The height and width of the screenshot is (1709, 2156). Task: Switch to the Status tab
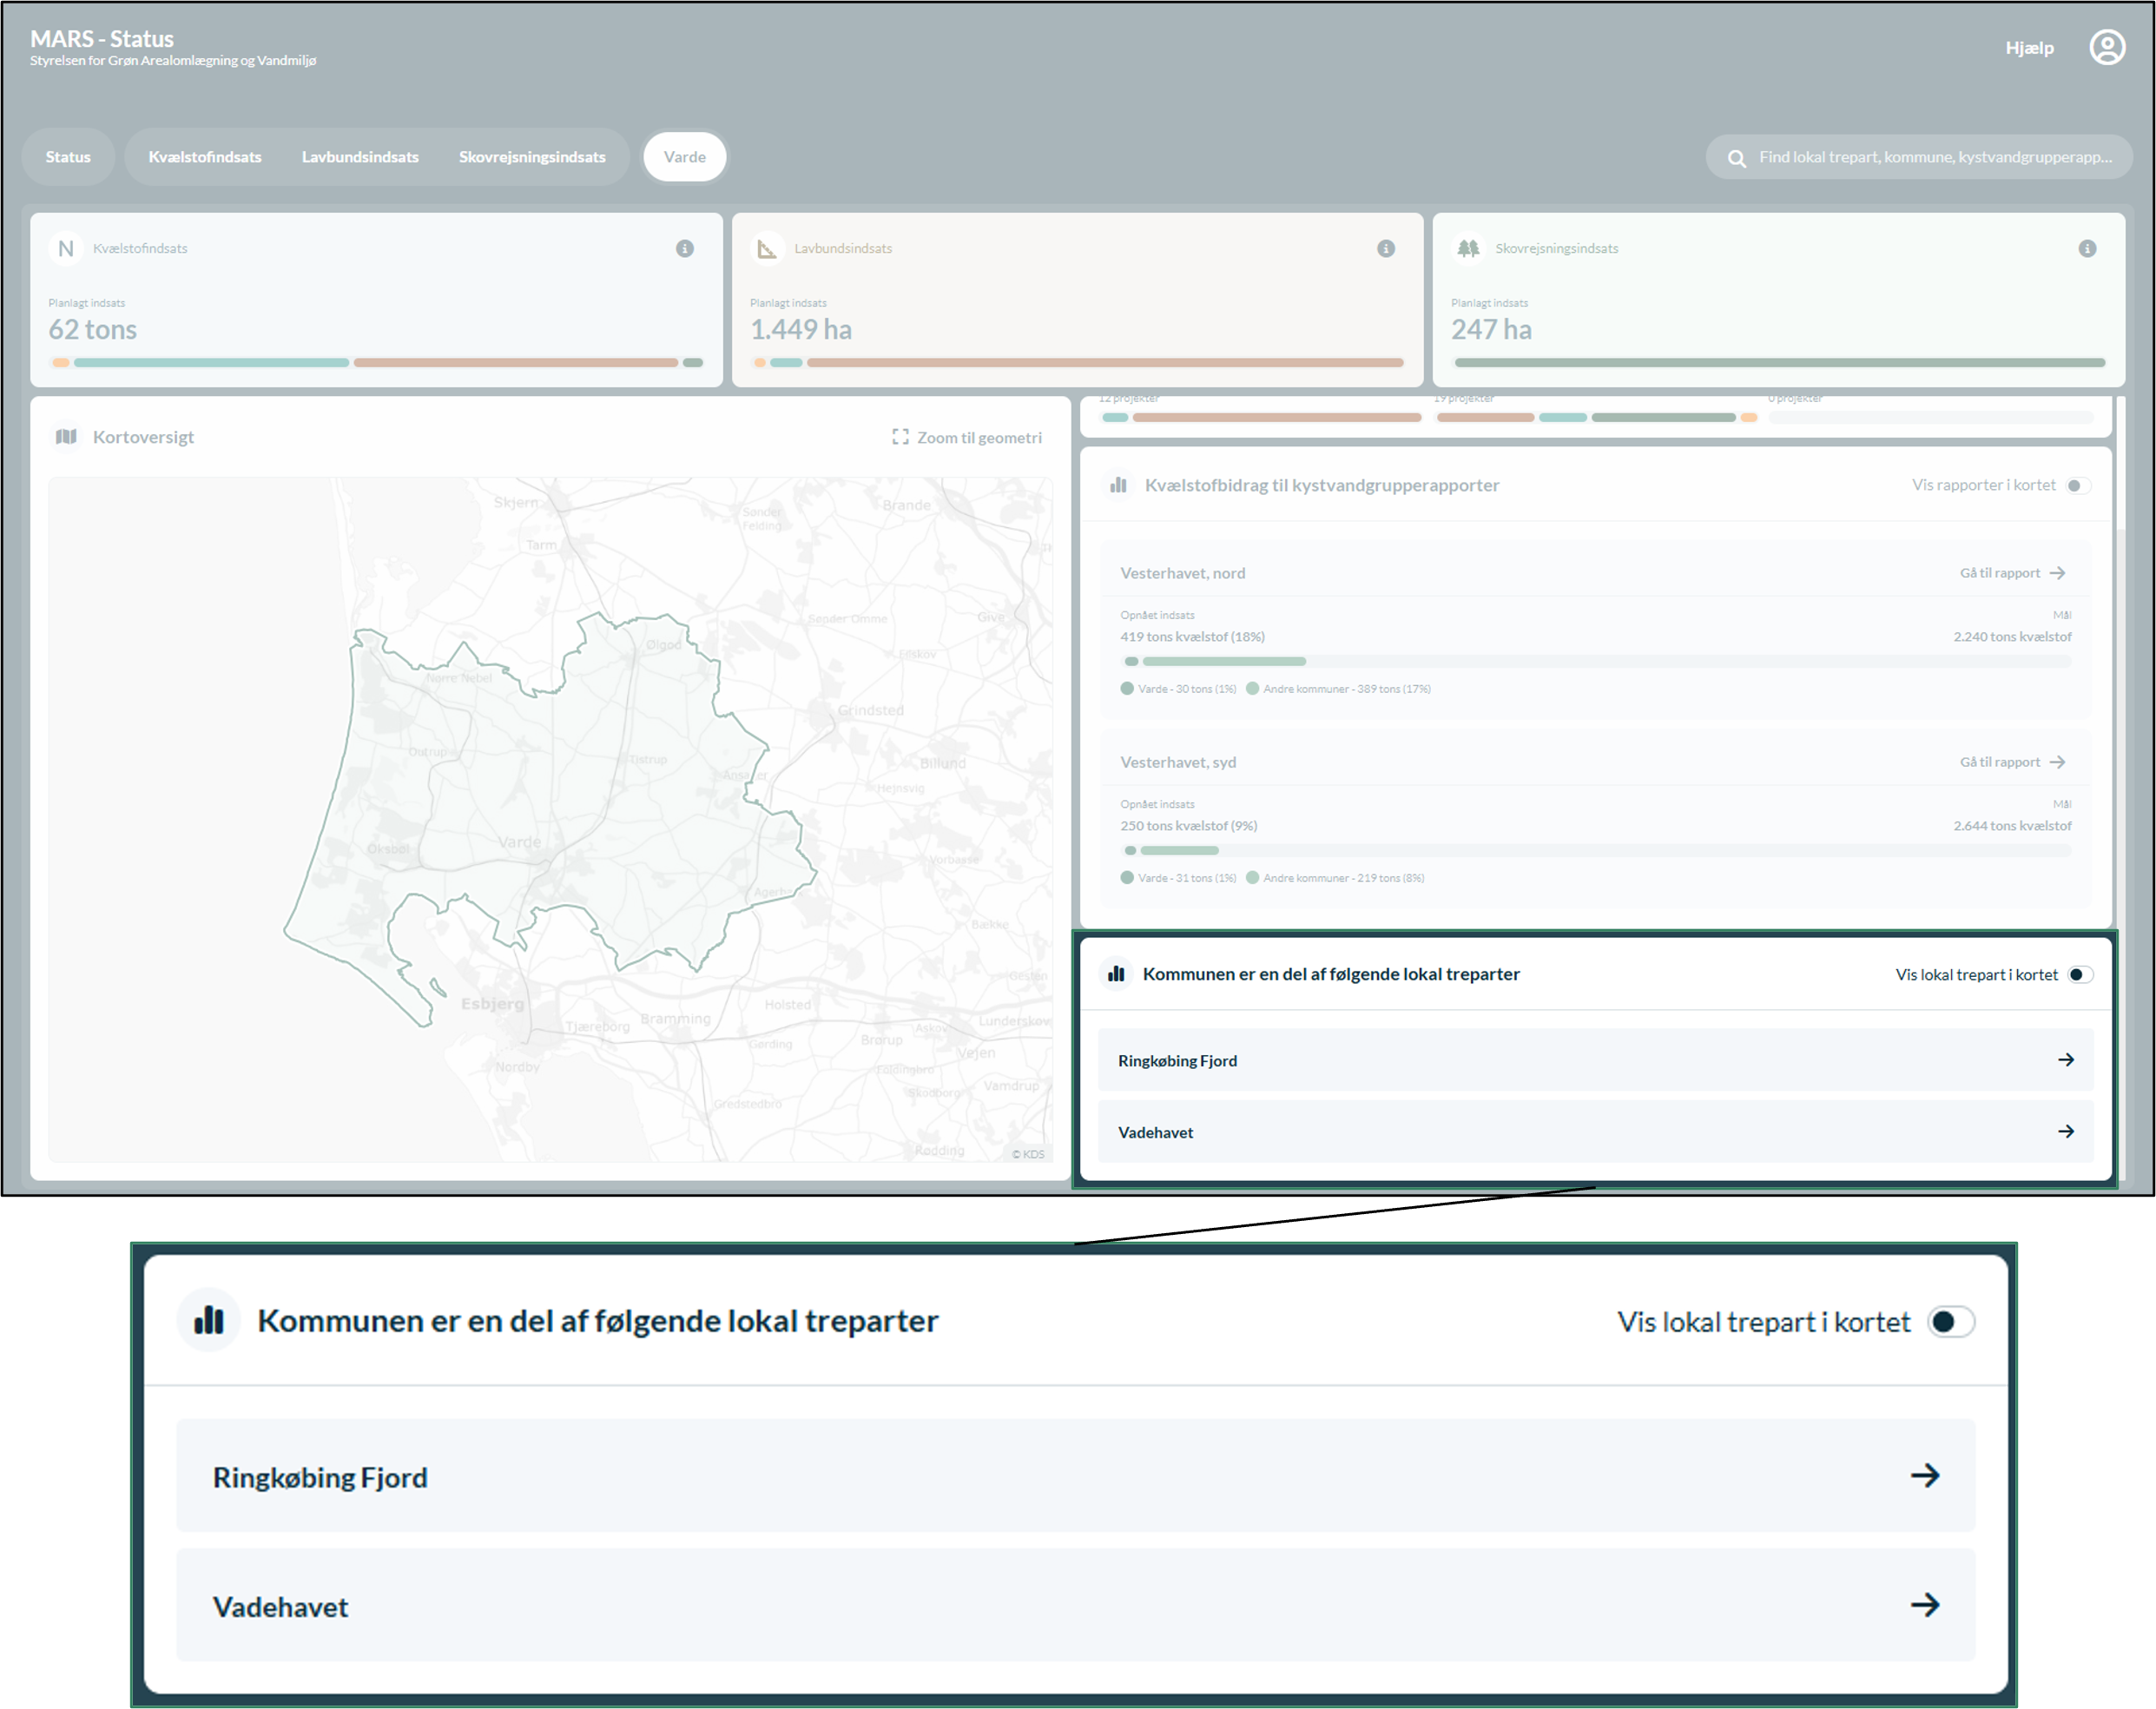[68, 157]
